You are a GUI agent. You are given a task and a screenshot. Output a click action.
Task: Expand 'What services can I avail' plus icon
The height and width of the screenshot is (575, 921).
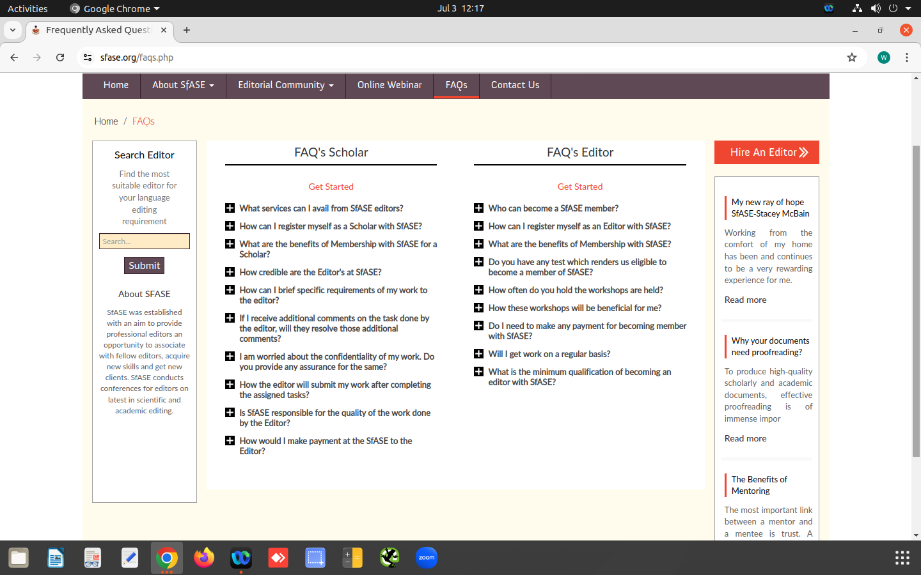(230, 208)
